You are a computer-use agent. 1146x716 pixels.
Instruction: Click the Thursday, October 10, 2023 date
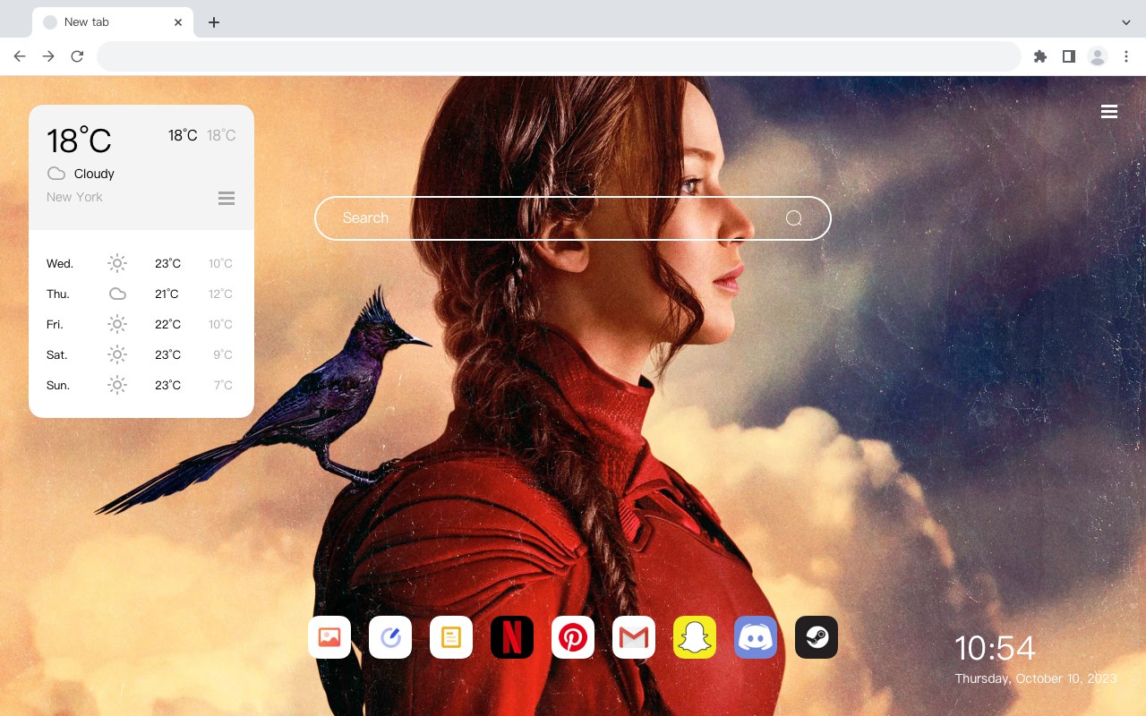(1036, 678)
